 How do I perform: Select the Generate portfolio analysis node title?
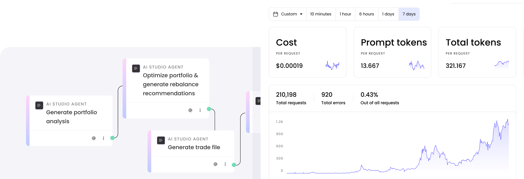(71, 117)
